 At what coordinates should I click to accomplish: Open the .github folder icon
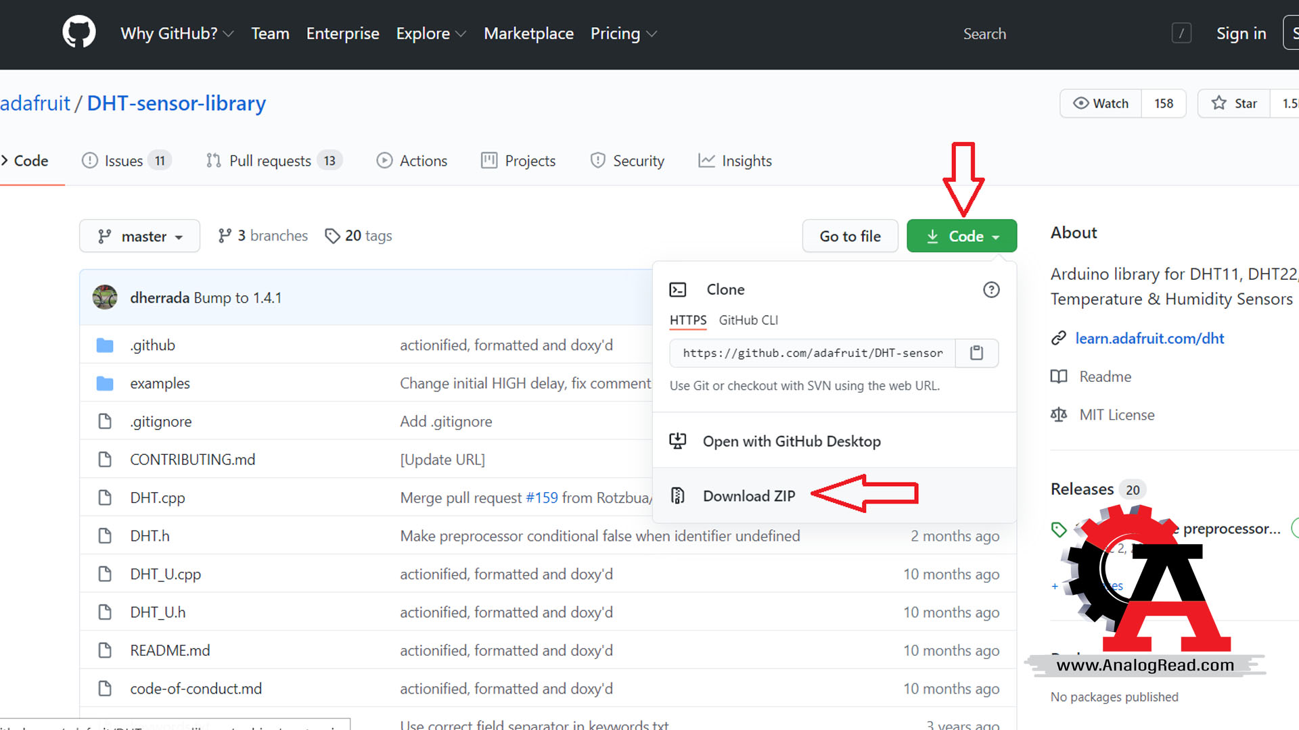click(105, 345)
